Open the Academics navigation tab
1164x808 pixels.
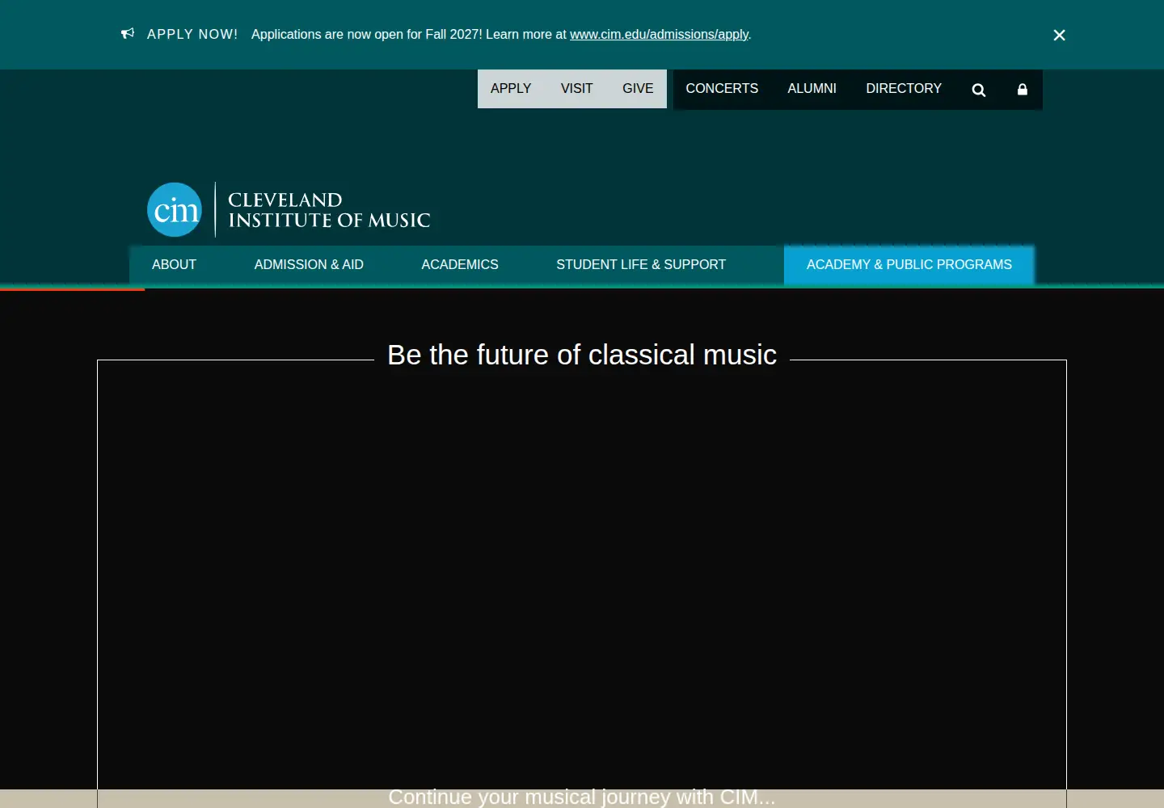click(460, 265)
